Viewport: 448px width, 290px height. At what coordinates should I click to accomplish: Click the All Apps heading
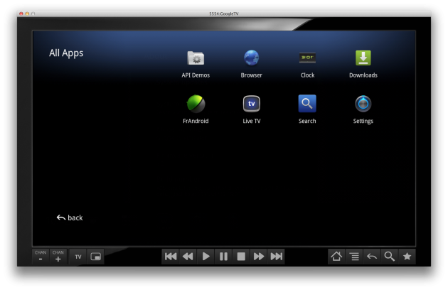(x=66, y=53)
